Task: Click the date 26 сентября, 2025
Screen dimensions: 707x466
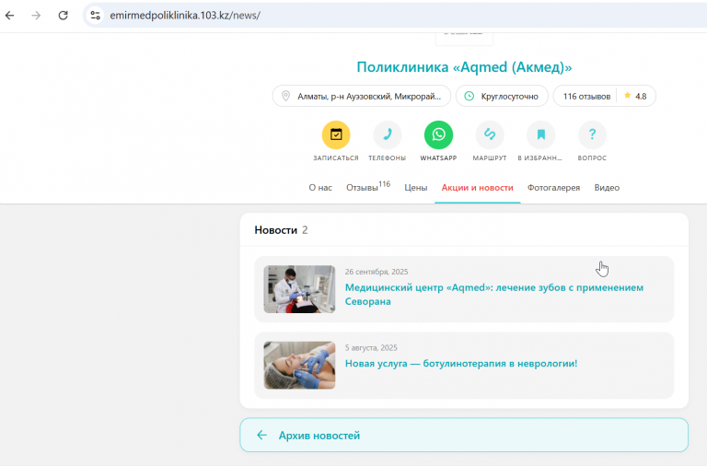Action: pyautogui.click(x=377, y=272)
